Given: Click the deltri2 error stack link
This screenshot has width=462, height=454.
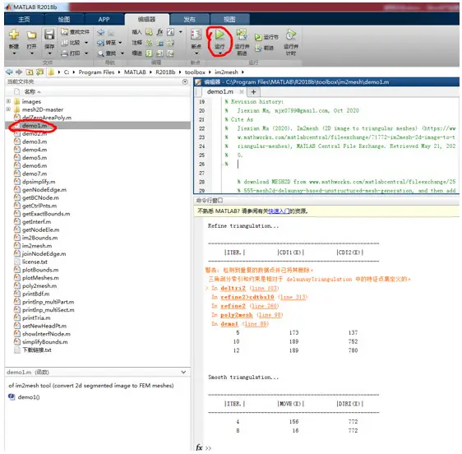Looking at the screenshot, I should tap(233, 289).
